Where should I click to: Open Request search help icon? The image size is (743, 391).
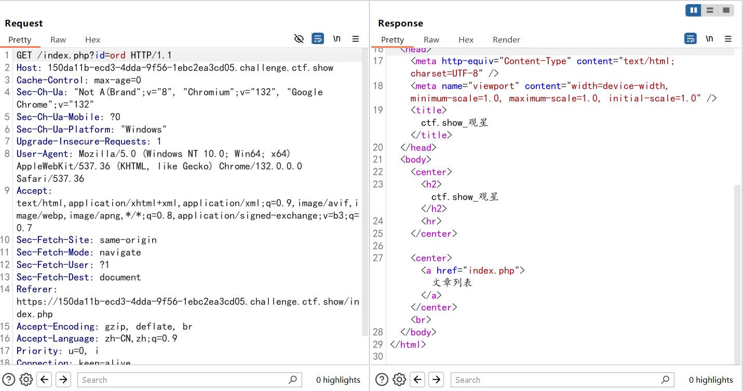9,380
